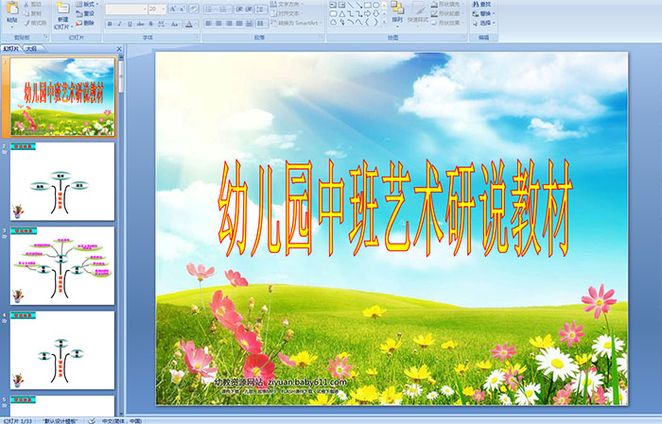Toggle Align Text Left

point(209,24)
